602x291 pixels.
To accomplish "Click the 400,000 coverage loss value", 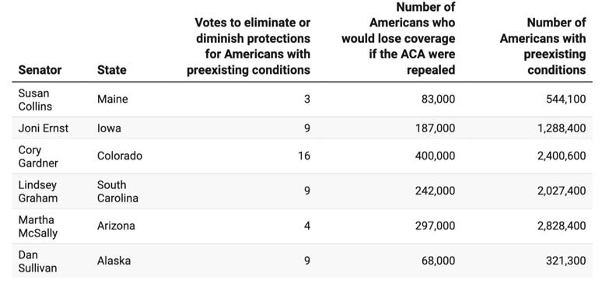I will click(x=435, y=156).
